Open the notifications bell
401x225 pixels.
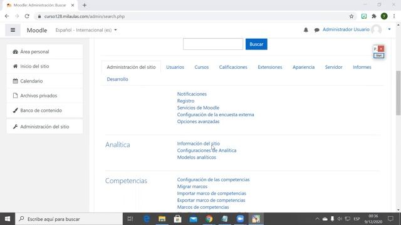tap(306, 30)
